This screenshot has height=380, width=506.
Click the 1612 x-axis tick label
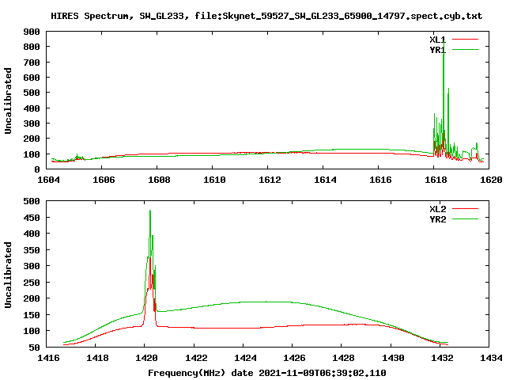(x=270, y=180)
